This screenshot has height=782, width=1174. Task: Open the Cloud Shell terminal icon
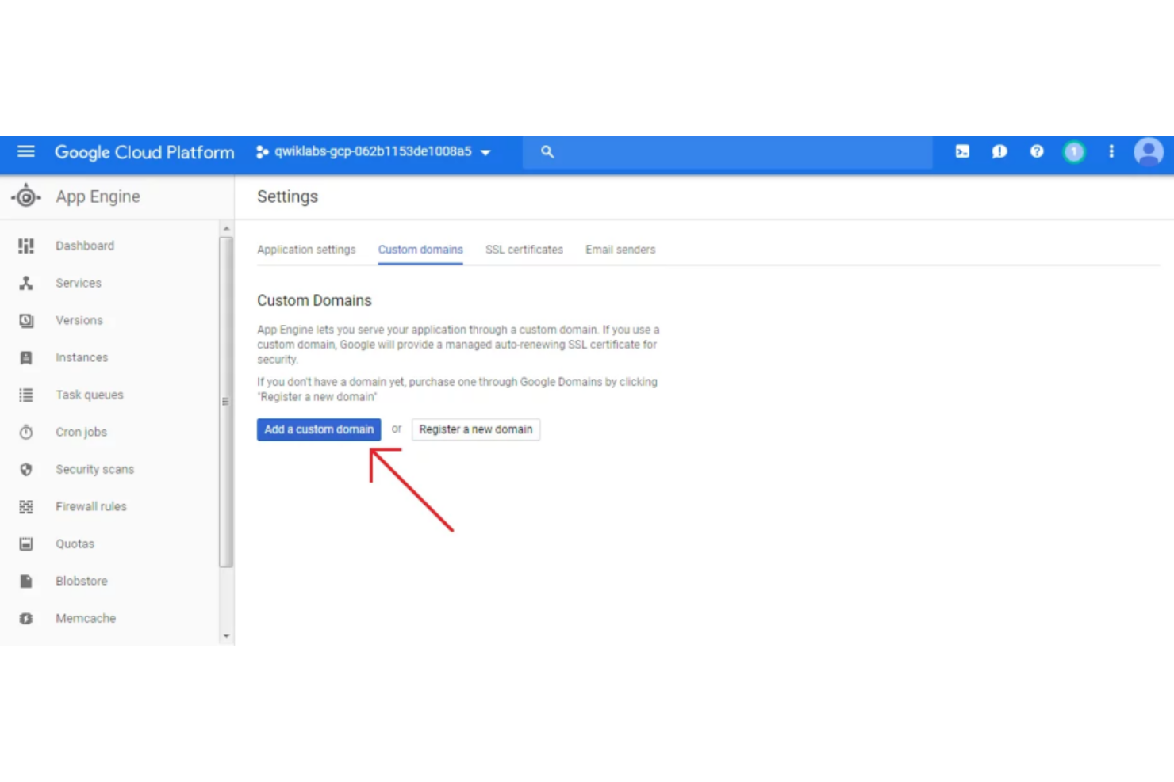pos(962,151)
